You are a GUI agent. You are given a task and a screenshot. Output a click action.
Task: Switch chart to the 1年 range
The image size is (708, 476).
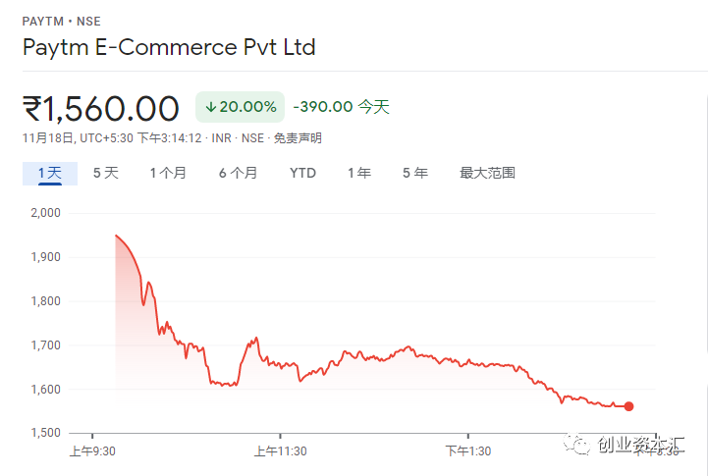pyautogui.click(x=359, y=173)
